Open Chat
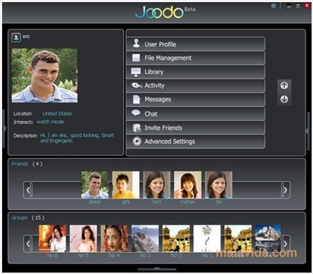This screenshot has width=313, height=274. coord(196,114)
